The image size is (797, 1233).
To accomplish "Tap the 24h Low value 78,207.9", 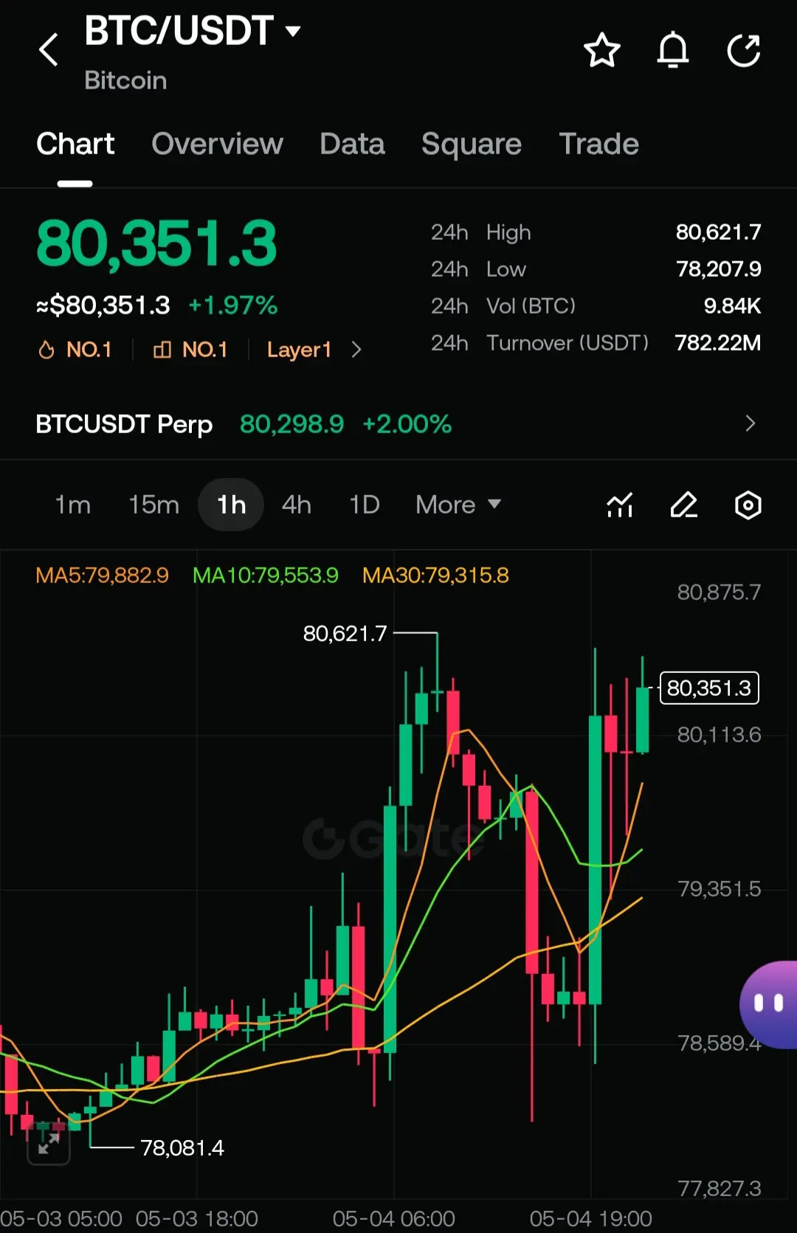I will (718, 269).
